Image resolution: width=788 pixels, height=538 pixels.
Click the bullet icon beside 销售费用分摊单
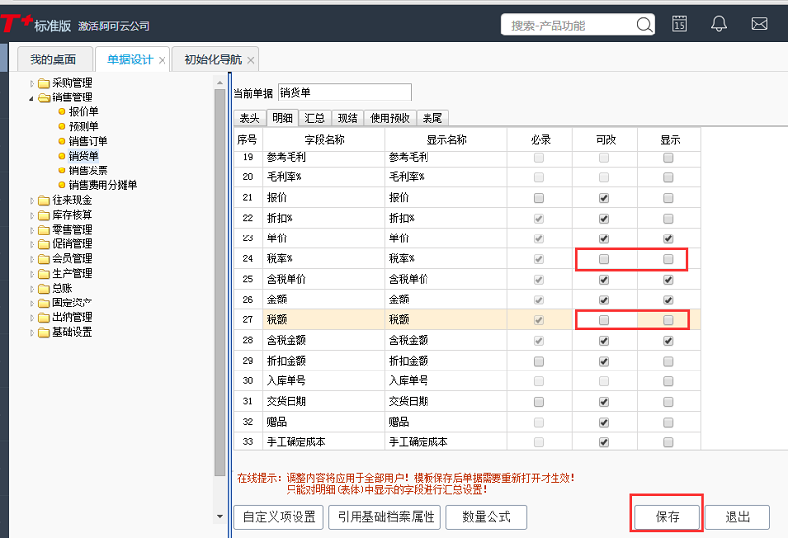(62, 185)
